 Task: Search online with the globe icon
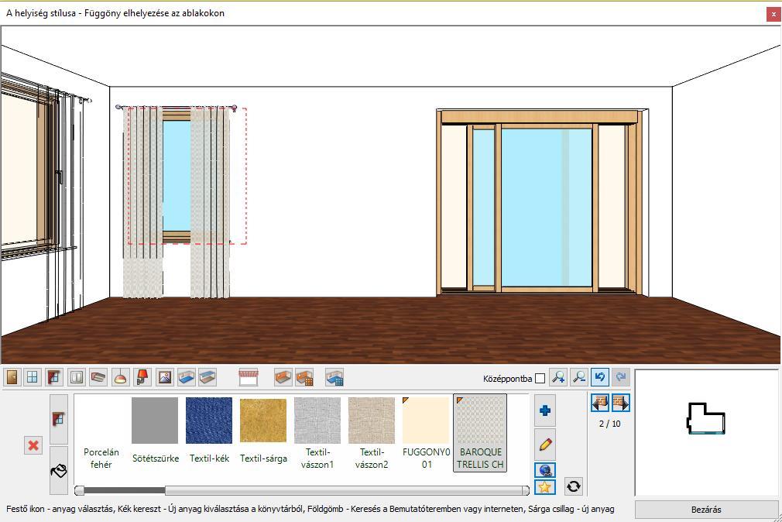point(544,470)
